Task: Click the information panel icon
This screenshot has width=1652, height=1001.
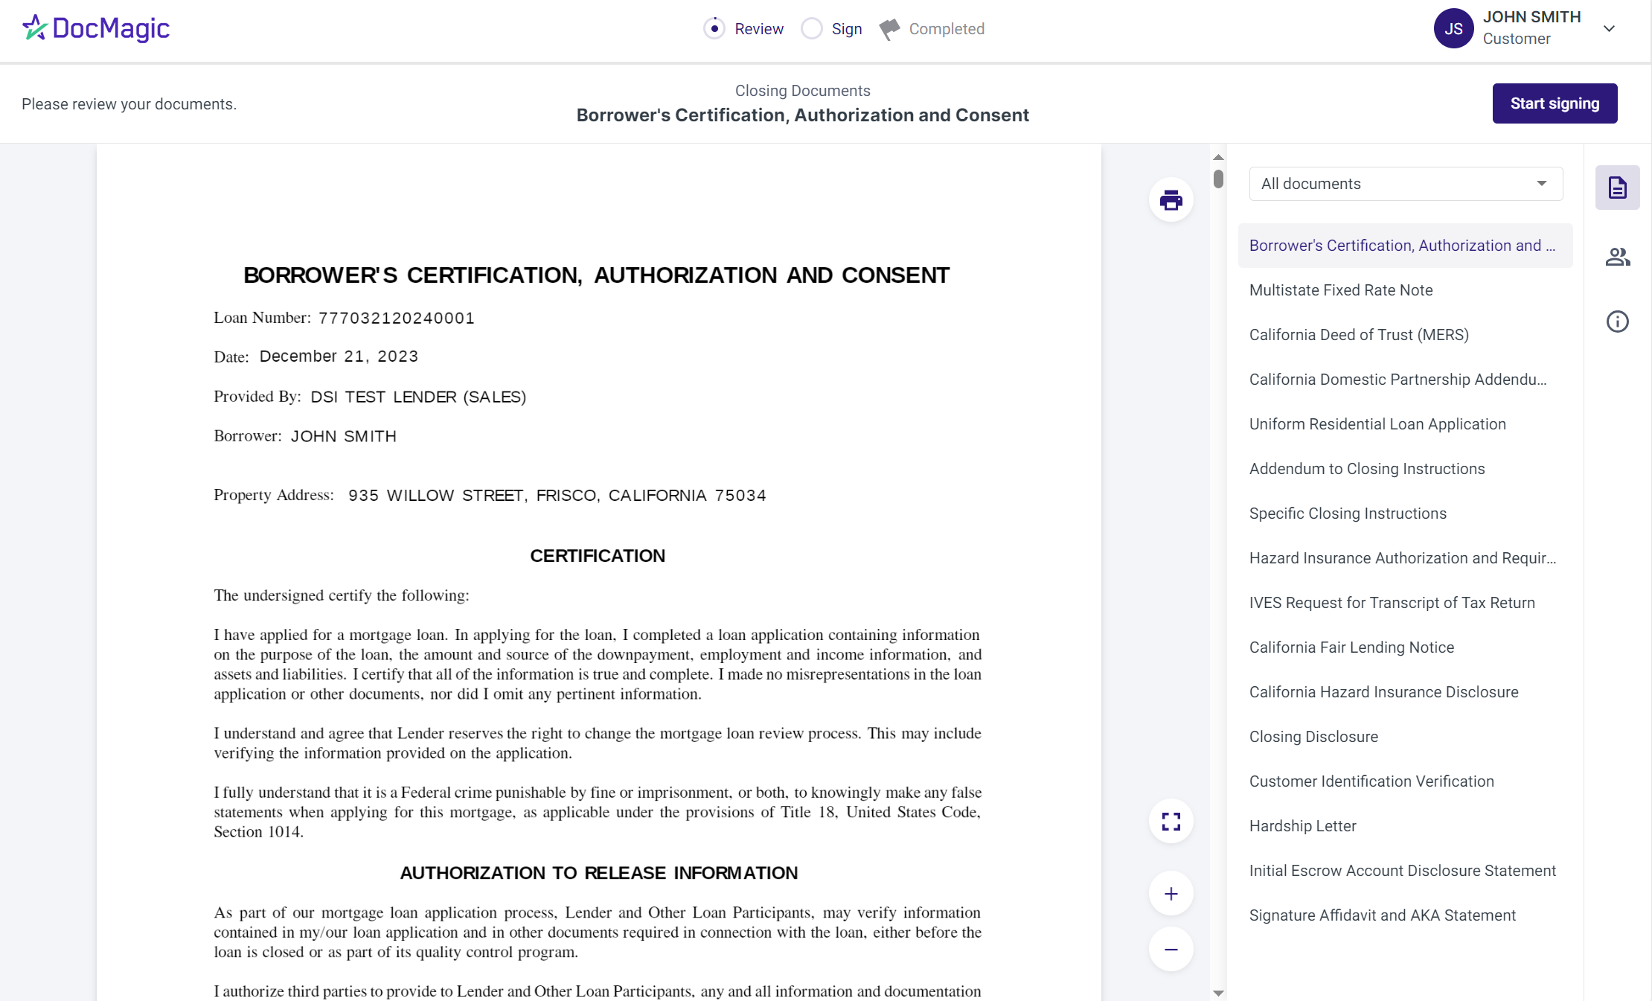Action: pos(1619,321)
